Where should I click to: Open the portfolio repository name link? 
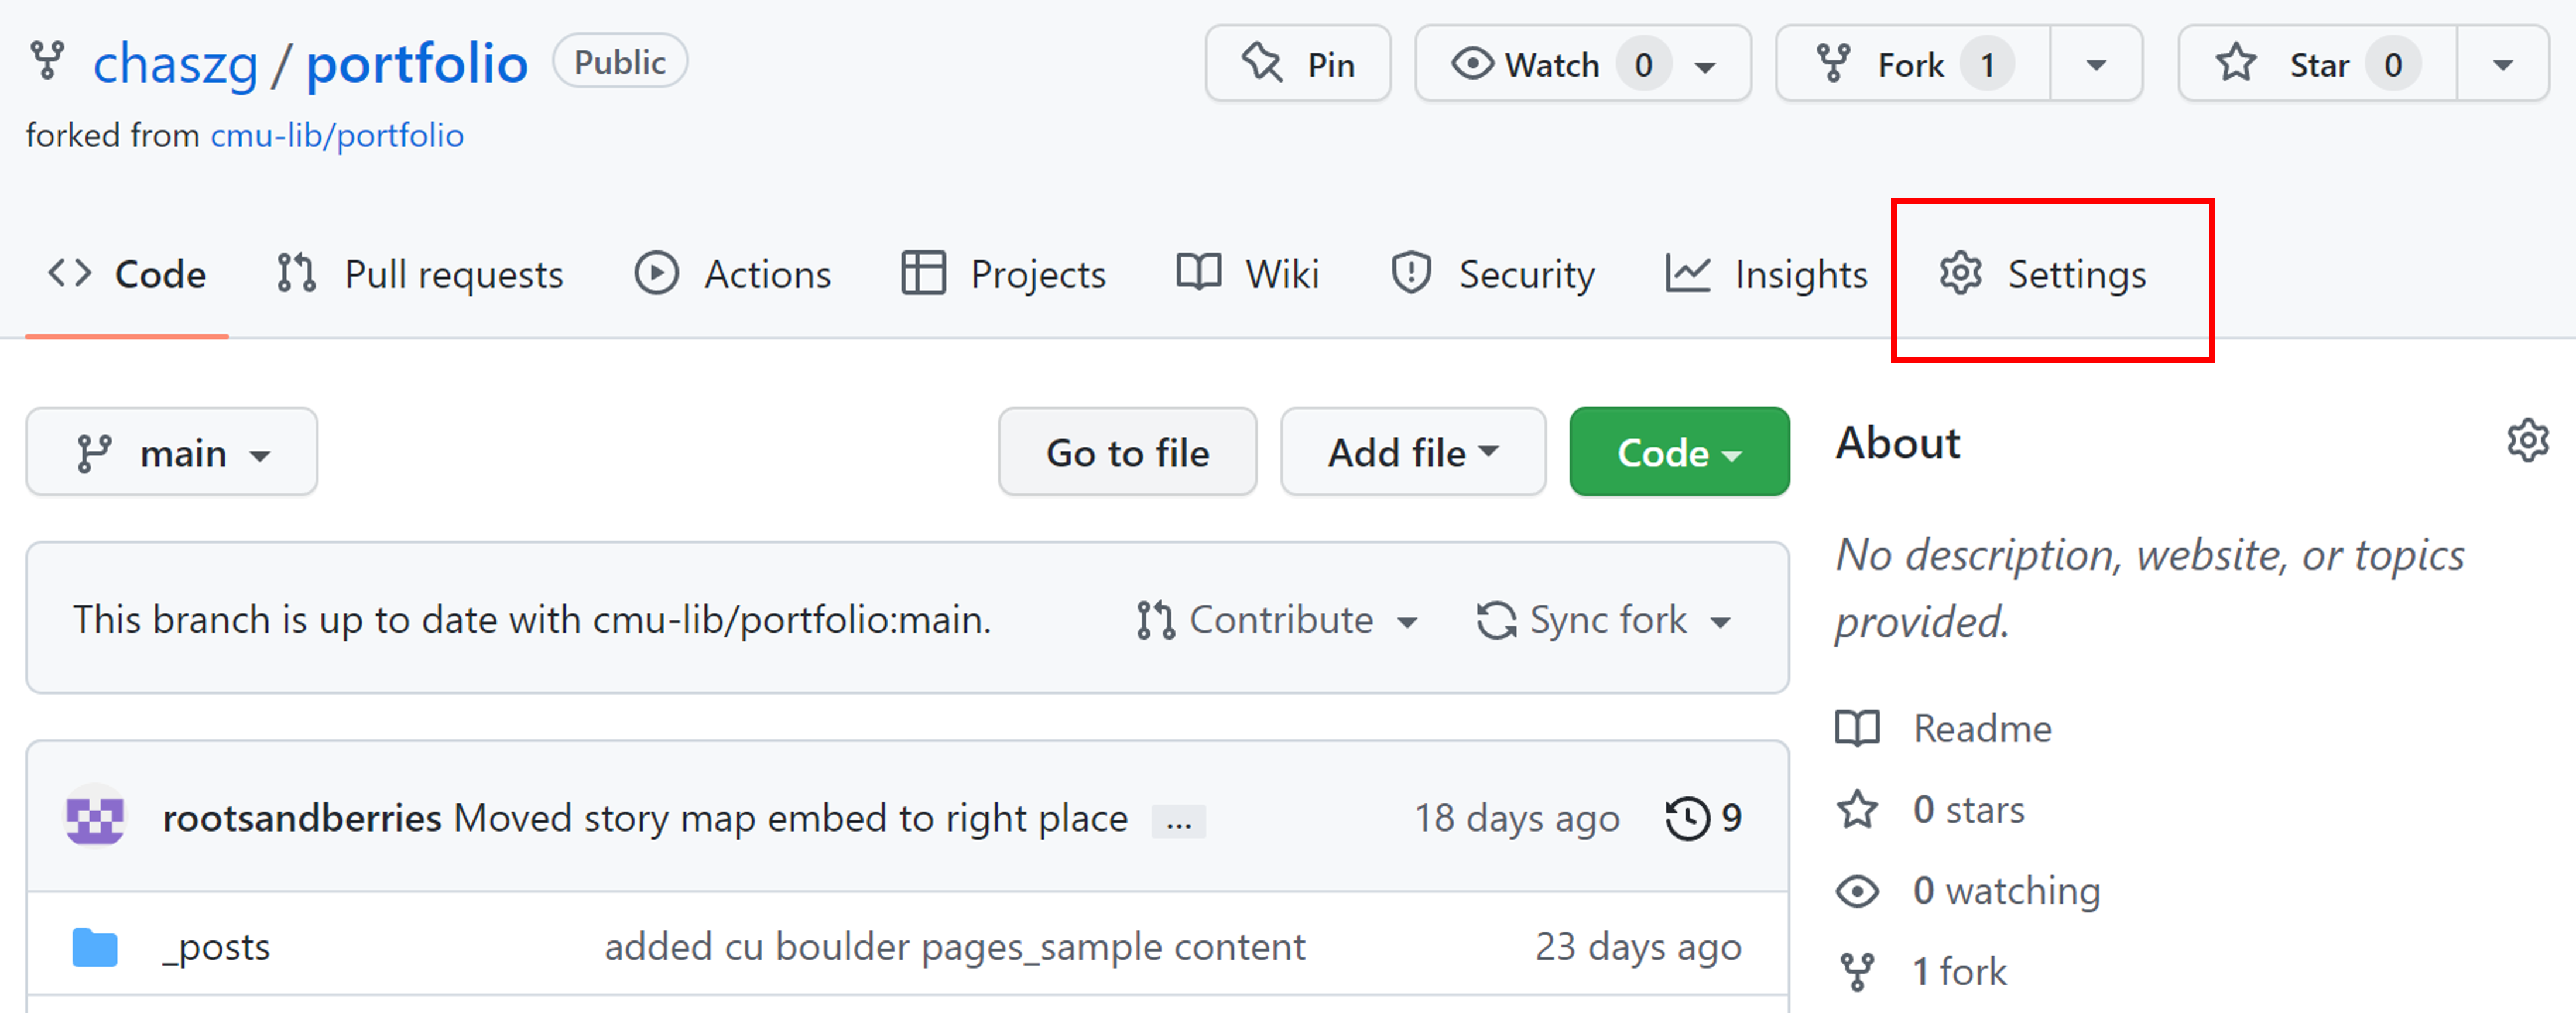(x=417, y=64)
